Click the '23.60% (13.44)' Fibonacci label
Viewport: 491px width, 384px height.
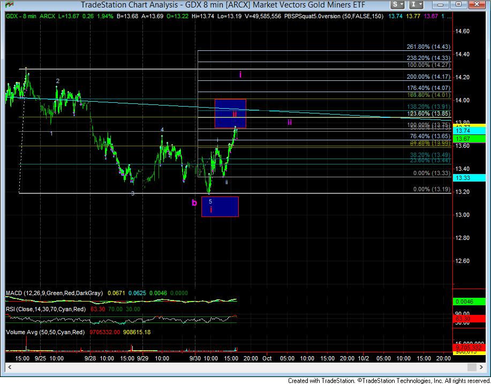pos(430,160)
